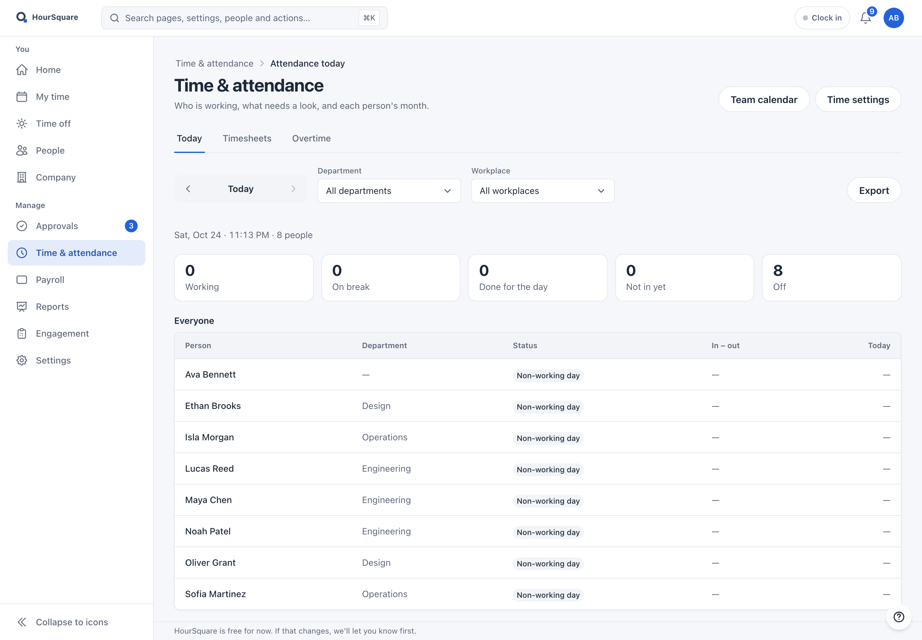Screen dimensions: 922x640
Task: Focus the search pages field
Action: (x=244, y=18)
